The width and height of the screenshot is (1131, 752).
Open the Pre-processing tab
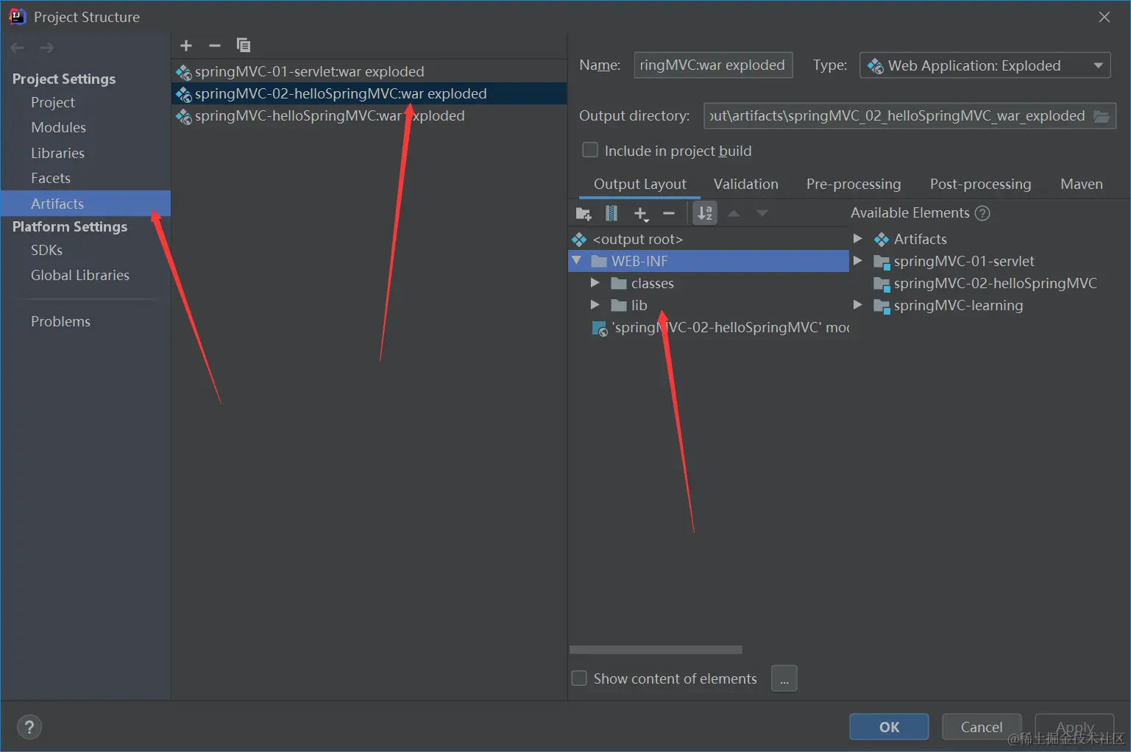[854, 185]
